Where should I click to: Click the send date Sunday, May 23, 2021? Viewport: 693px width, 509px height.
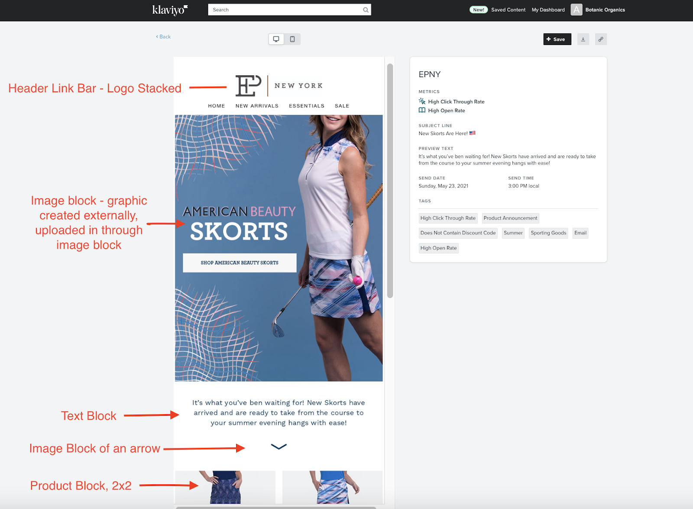[443, 186]
